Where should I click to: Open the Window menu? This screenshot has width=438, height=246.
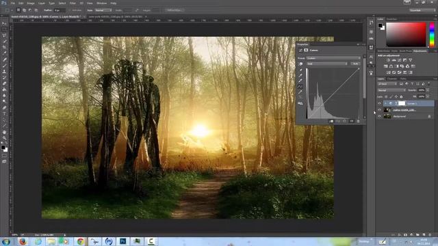pyautogui.click(x=101, y=3)
